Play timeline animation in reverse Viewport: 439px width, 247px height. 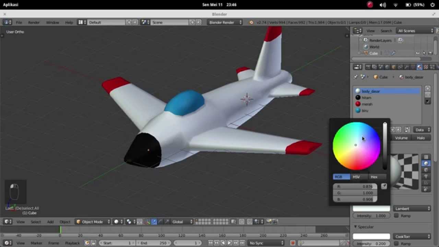click(x=223, y=243)
